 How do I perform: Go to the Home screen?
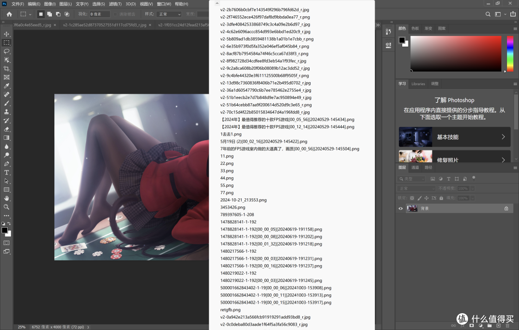tap(9, 14)
